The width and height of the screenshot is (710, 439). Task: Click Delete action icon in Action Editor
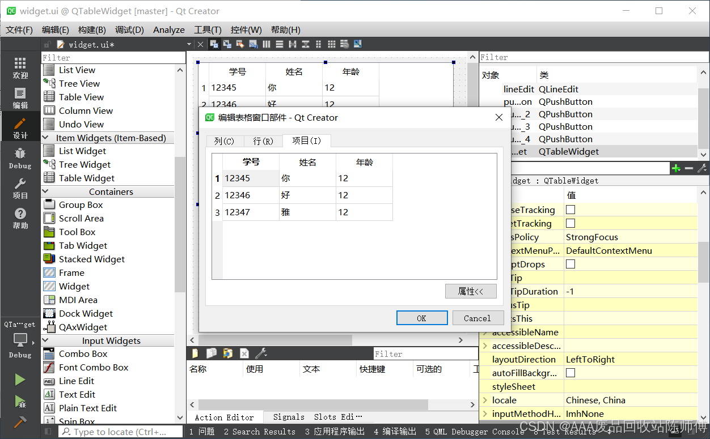[x=244, y=353]
